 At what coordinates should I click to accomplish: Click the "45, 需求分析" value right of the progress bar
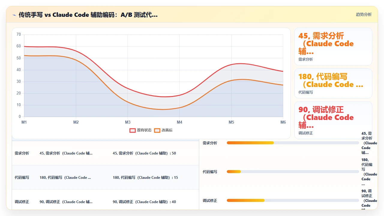pyautogui.click(x=369, y=143)
